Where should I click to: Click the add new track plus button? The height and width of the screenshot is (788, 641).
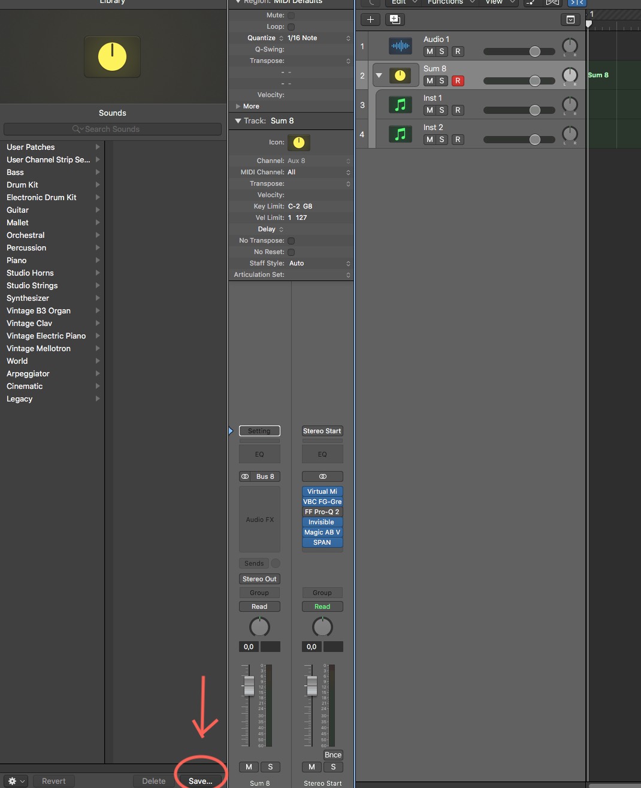(x=370, y=20)
